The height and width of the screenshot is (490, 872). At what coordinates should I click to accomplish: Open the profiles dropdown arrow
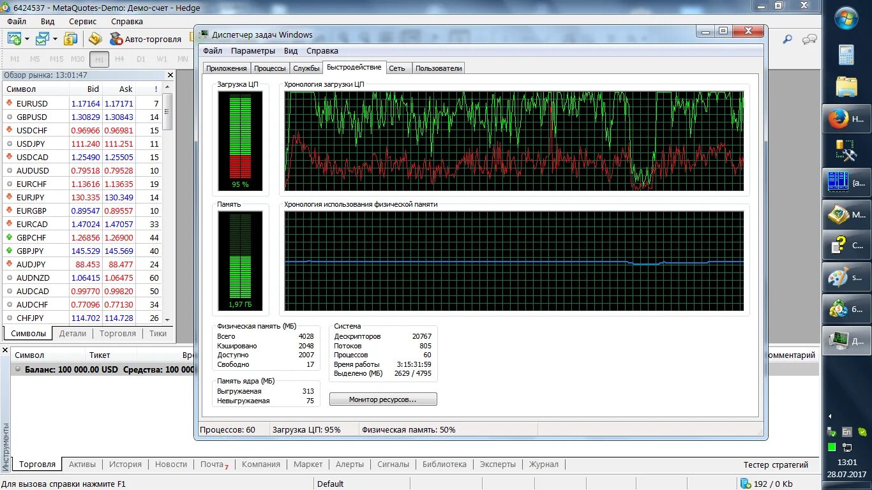tap(55, 39)
